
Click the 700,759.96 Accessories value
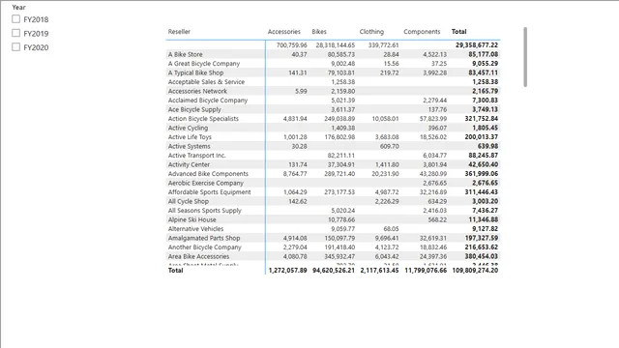click(x=291, y=45)
